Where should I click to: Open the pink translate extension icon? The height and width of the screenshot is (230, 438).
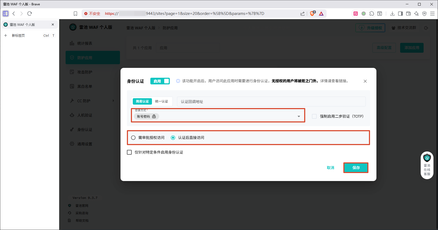tap(356, 14)
